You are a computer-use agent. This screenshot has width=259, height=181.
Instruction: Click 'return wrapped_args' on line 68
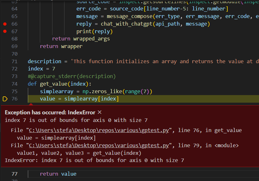click(81, 39)
